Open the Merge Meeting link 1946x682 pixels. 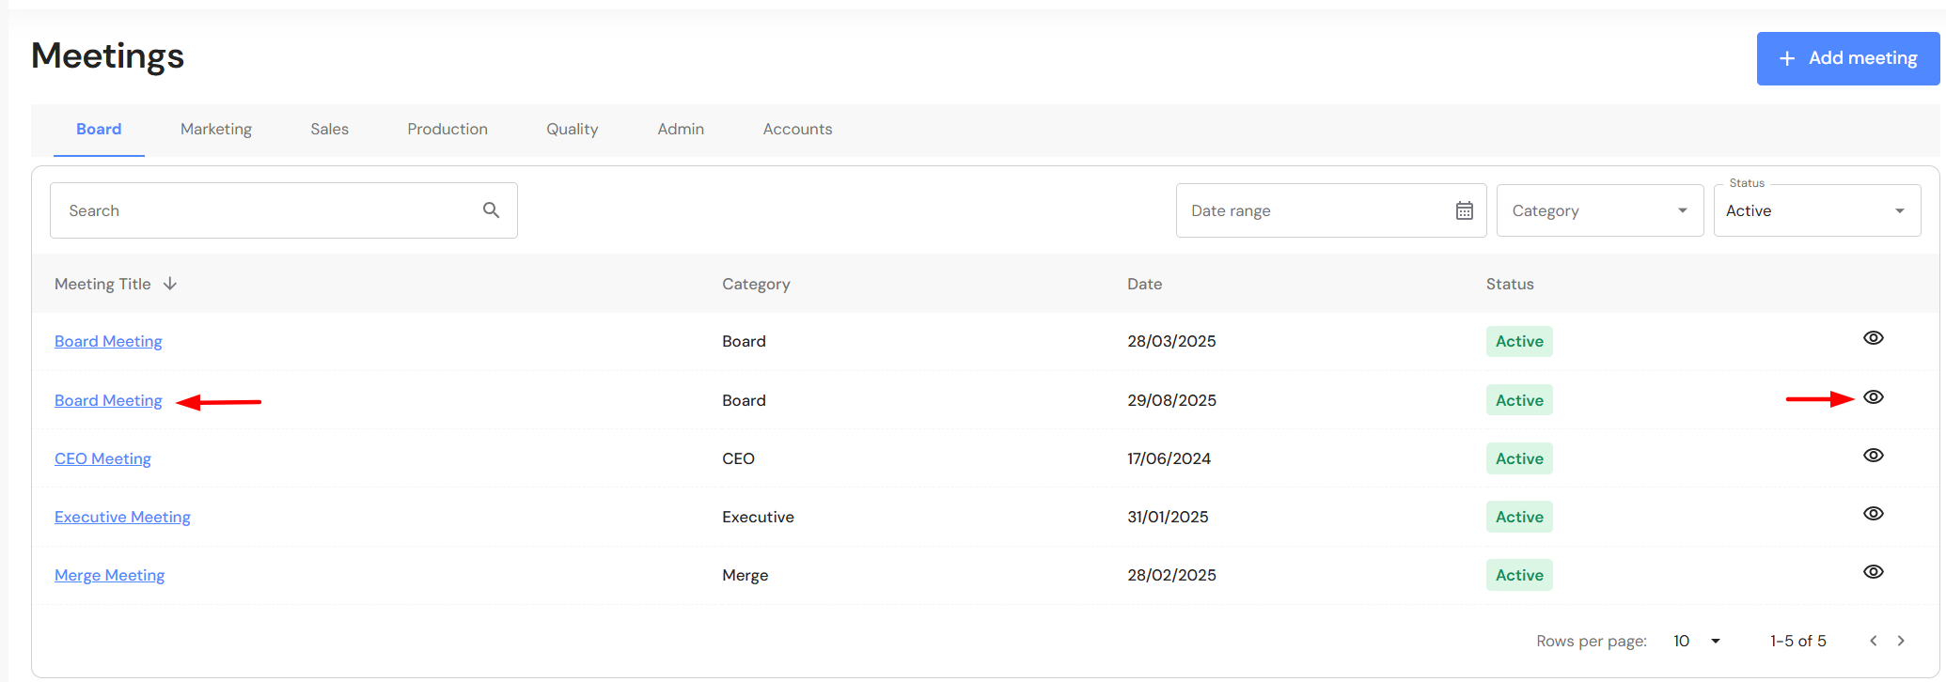[x=109, y=575]
